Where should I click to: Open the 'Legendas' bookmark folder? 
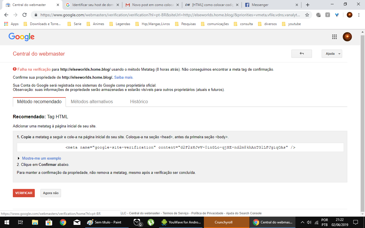[x=120, y=24]
